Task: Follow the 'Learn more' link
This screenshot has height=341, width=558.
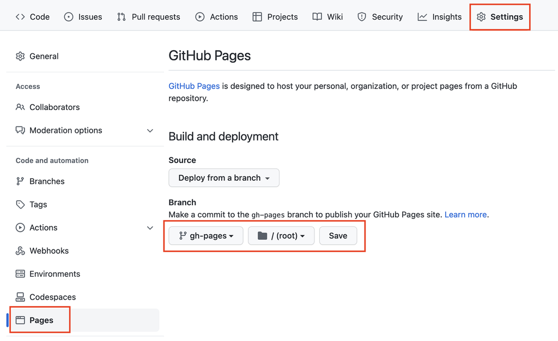Action: point(465,214)
